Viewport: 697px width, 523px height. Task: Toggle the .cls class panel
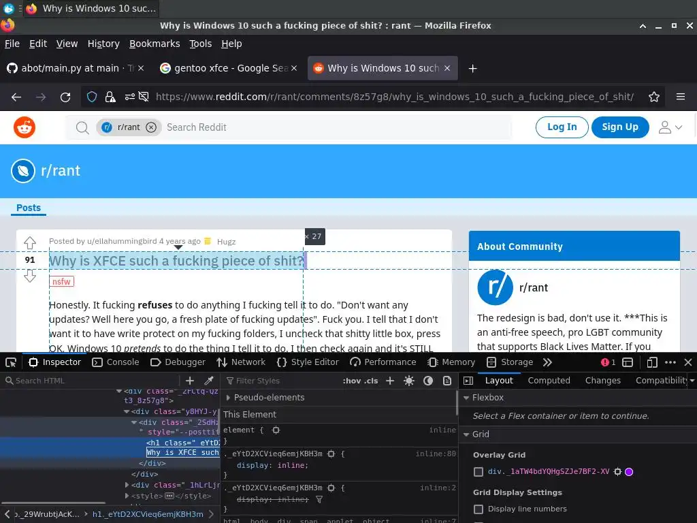click(371, 381)
